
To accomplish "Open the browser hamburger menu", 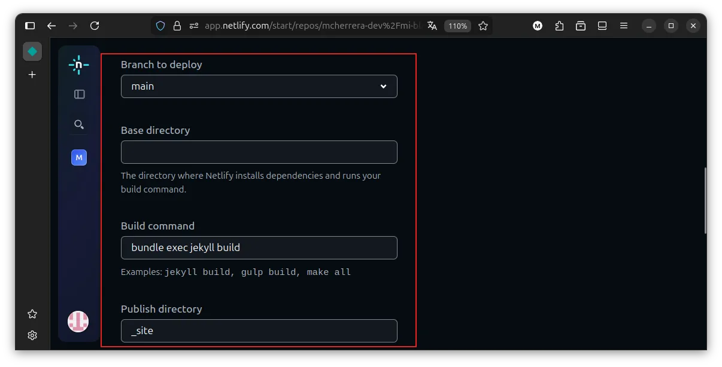I will tap(624, 26).
